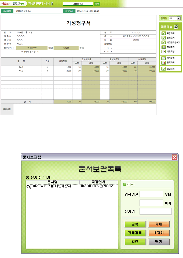Screen dimensions: 183x258
Task: Click the 미리보기 menu label
Action: pyautogui.click(x=170, y=58)
